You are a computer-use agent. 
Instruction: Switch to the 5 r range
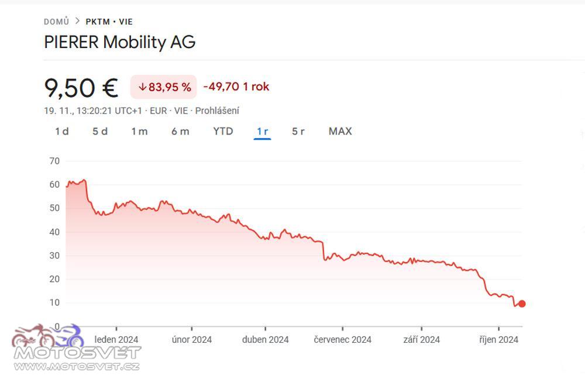tap(298, 132)
